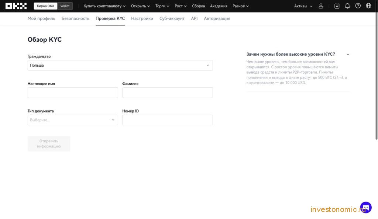Click the Фамилия input field
This screenshot has width=378, height=219.
(168, 93)
